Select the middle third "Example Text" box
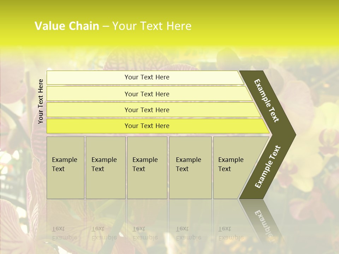This screenshot has height=254, width=339. click(x=147, y=167)
